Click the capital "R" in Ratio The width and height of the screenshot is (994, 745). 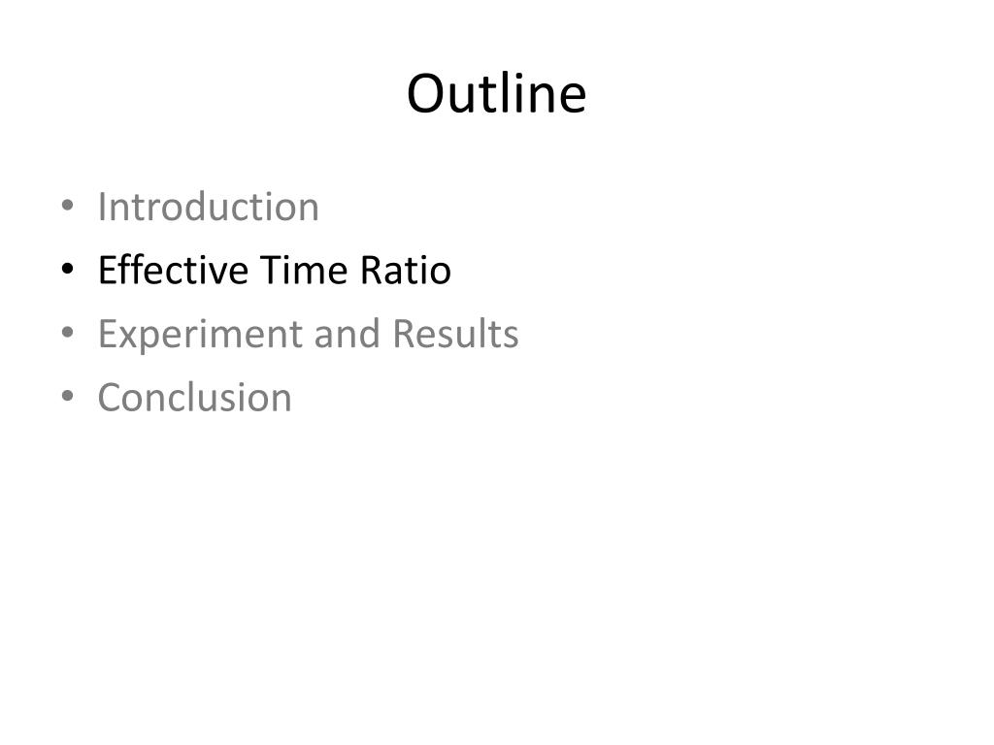click(x=372, y=271)
